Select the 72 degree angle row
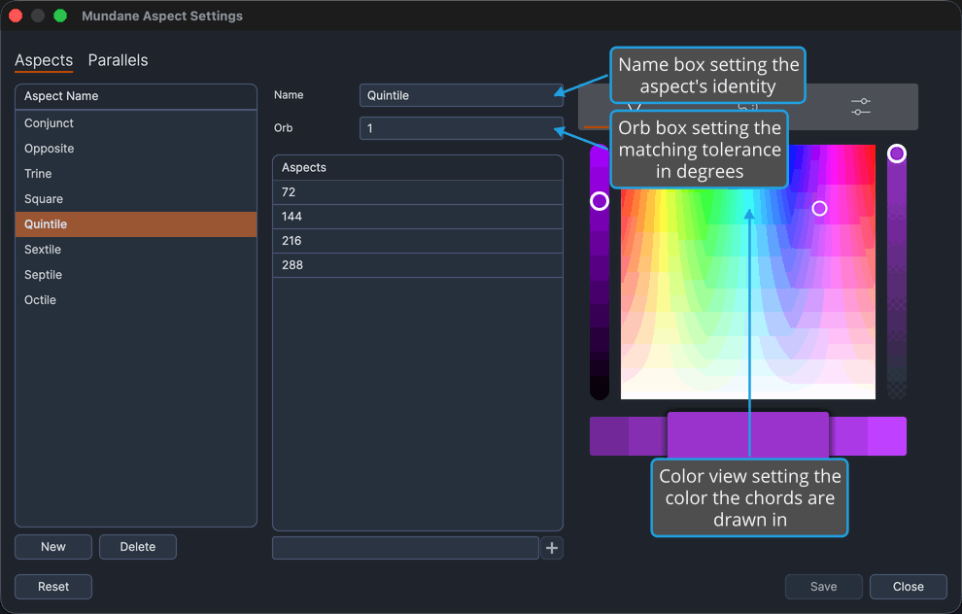962x614 pixels. [x=417, y=192]
